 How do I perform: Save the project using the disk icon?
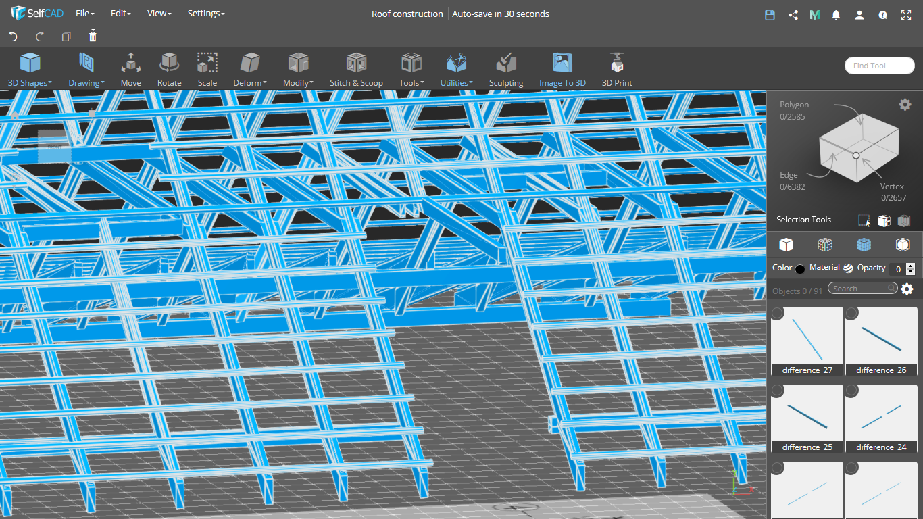coord(770,14)
